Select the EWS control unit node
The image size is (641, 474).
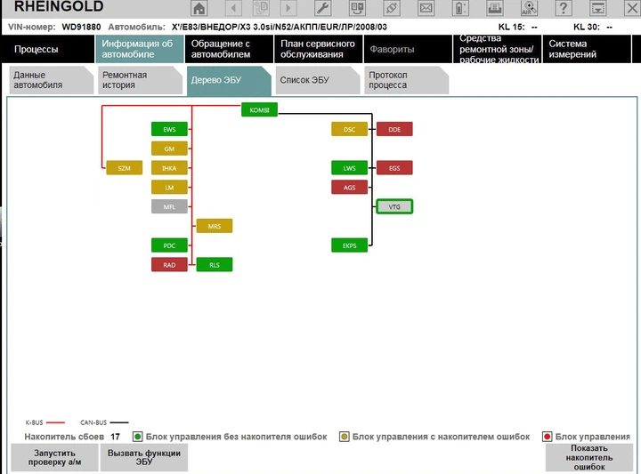tap(169, 129)
